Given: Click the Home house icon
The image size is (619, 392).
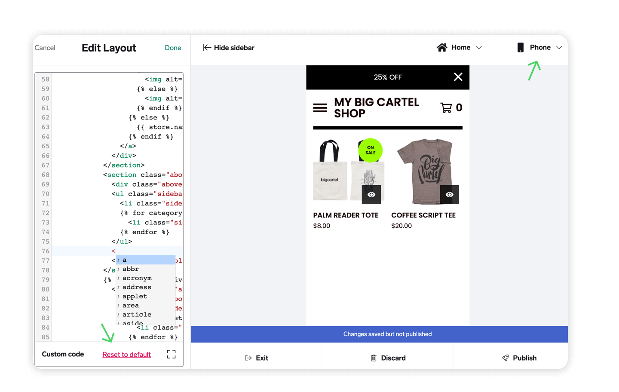Looking at the screenshot, I should [442, 47].
